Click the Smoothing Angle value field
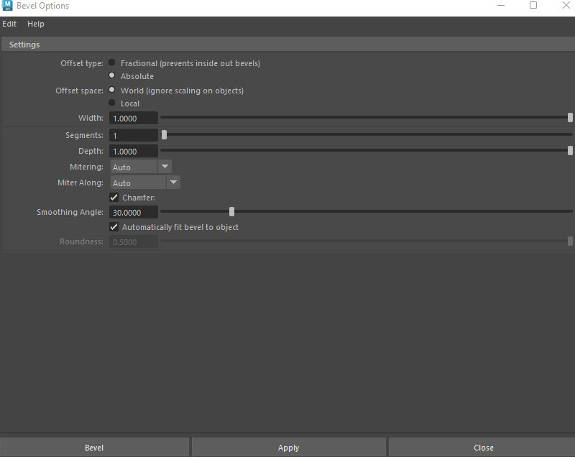 134,212
